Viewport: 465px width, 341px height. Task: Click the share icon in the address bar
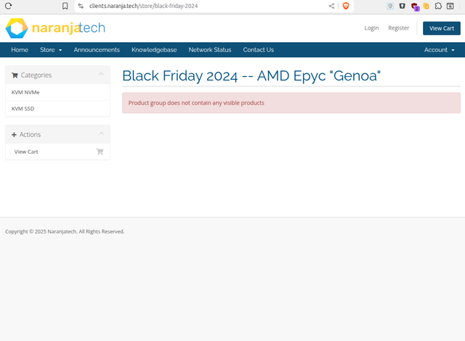click(x=332, y=6)
